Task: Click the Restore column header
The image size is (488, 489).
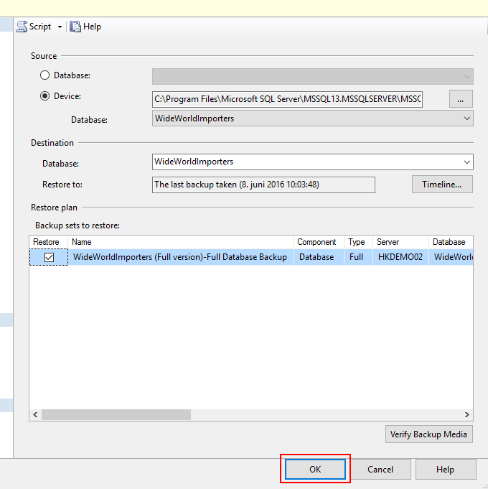Action: [x=49, y=242]
